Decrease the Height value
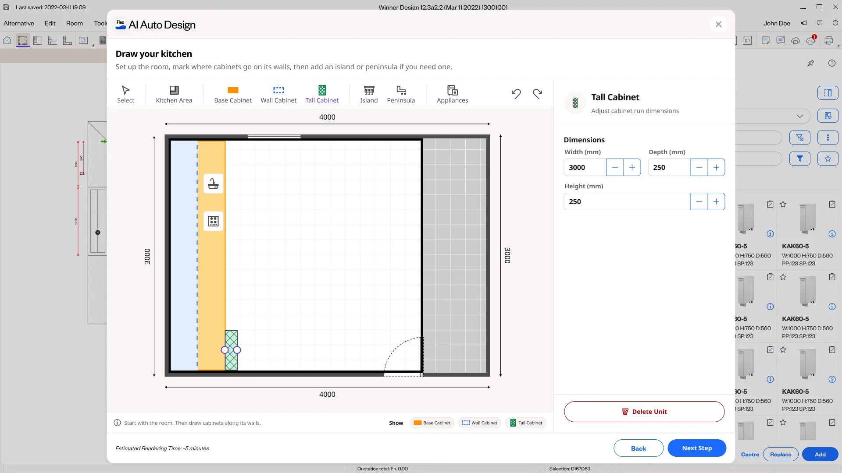Screen dimensions: 842x473 699,201
